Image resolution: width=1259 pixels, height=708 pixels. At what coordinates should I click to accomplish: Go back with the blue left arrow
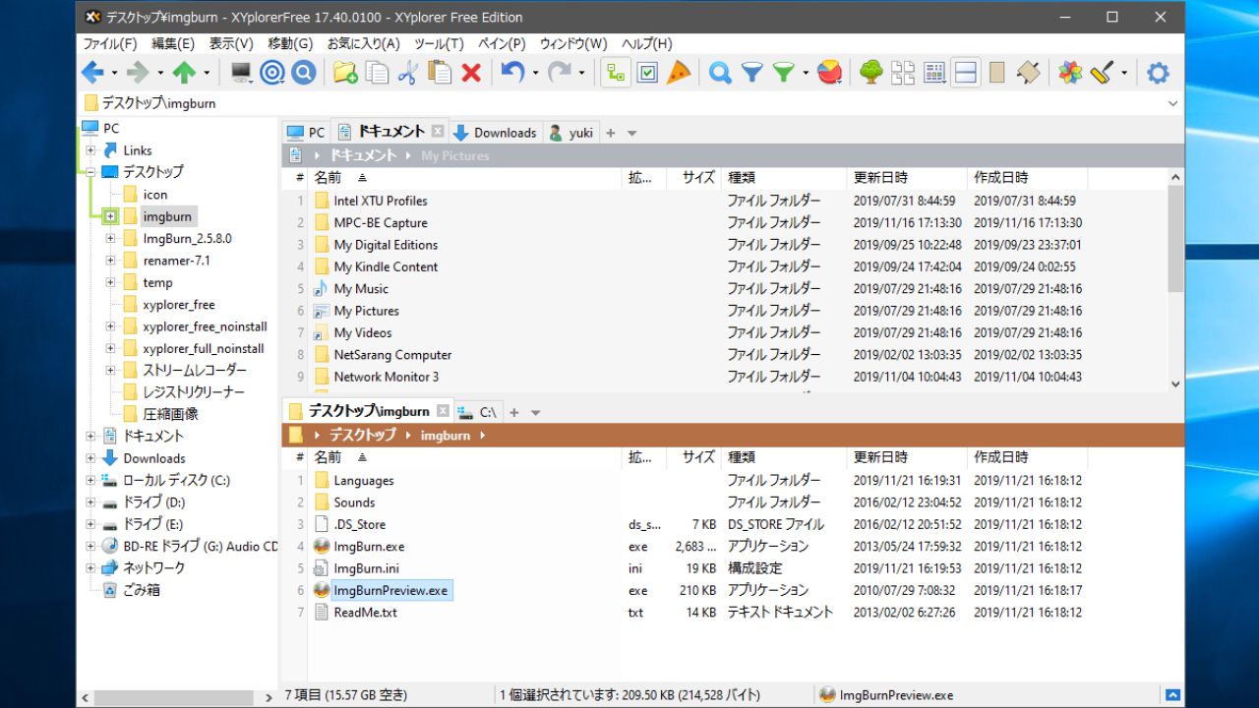click(x=92, y=72)
